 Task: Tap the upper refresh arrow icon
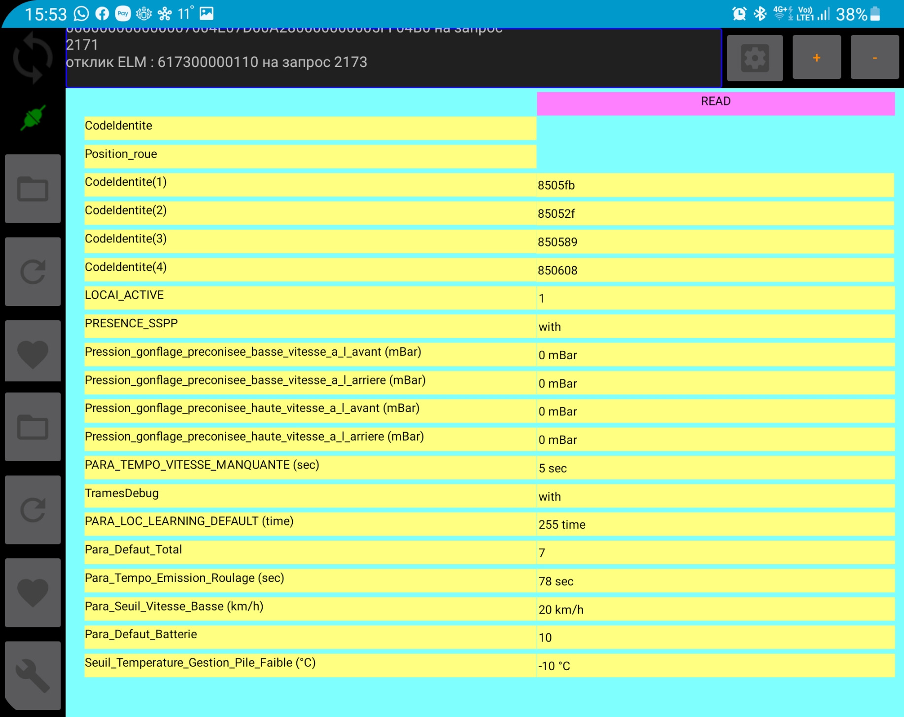[x=33, y=272]
